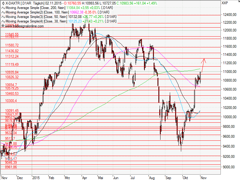
Task: Click the copyright symbol beside the watermark
Action: tap(2, 26)
